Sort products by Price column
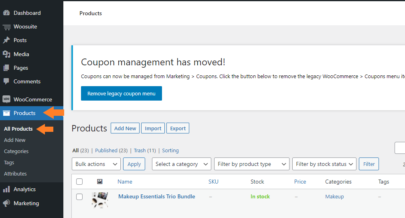This screenshot has width=405, height=218. (x=300, y=182)
